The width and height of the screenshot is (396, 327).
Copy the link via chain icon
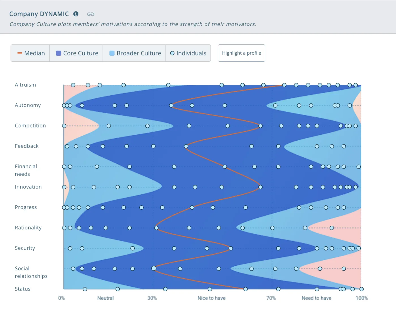(91, 14)
